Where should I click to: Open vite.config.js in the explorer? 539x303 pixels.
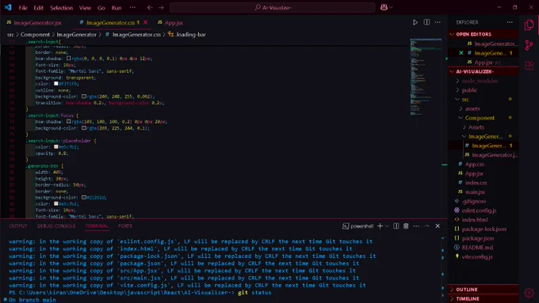477,256
